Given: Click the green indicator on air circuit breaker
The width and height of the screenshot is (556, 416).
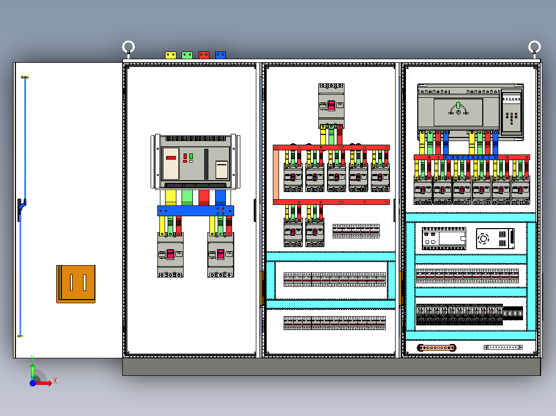Looking at the screenshot, I should pos(191,156).
